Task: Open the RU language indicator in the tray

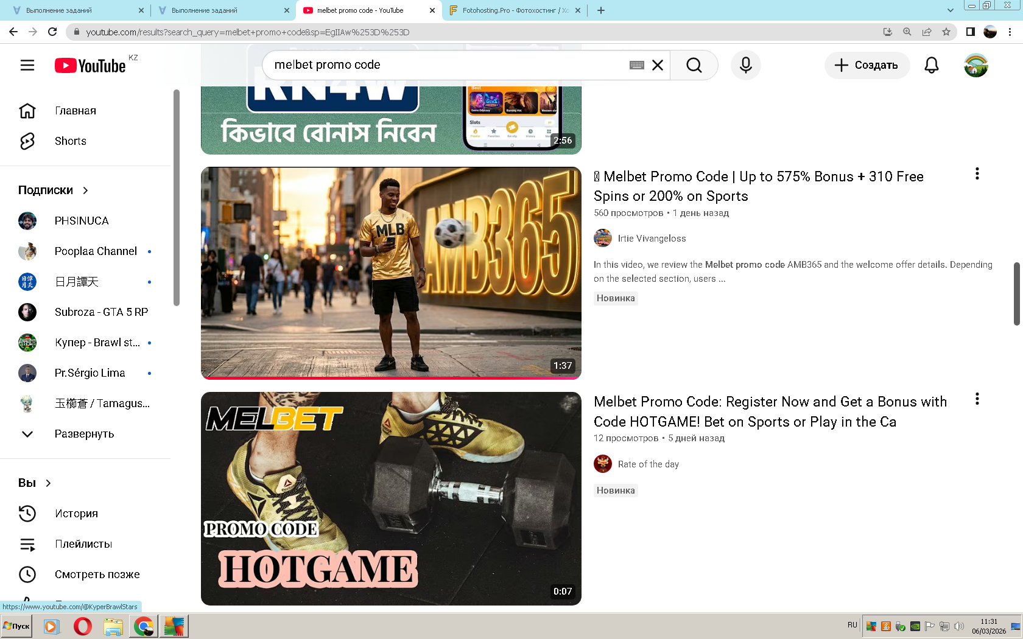Action: (852, 625)
